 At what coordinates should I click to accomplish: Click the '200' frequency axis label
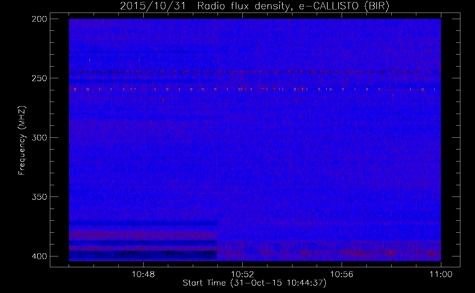[x=39, y=19]
